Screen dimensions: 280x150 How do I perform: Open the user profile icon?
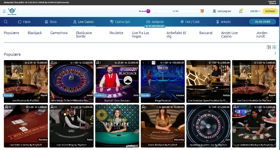pyautogui.click(x=241, y=11)
